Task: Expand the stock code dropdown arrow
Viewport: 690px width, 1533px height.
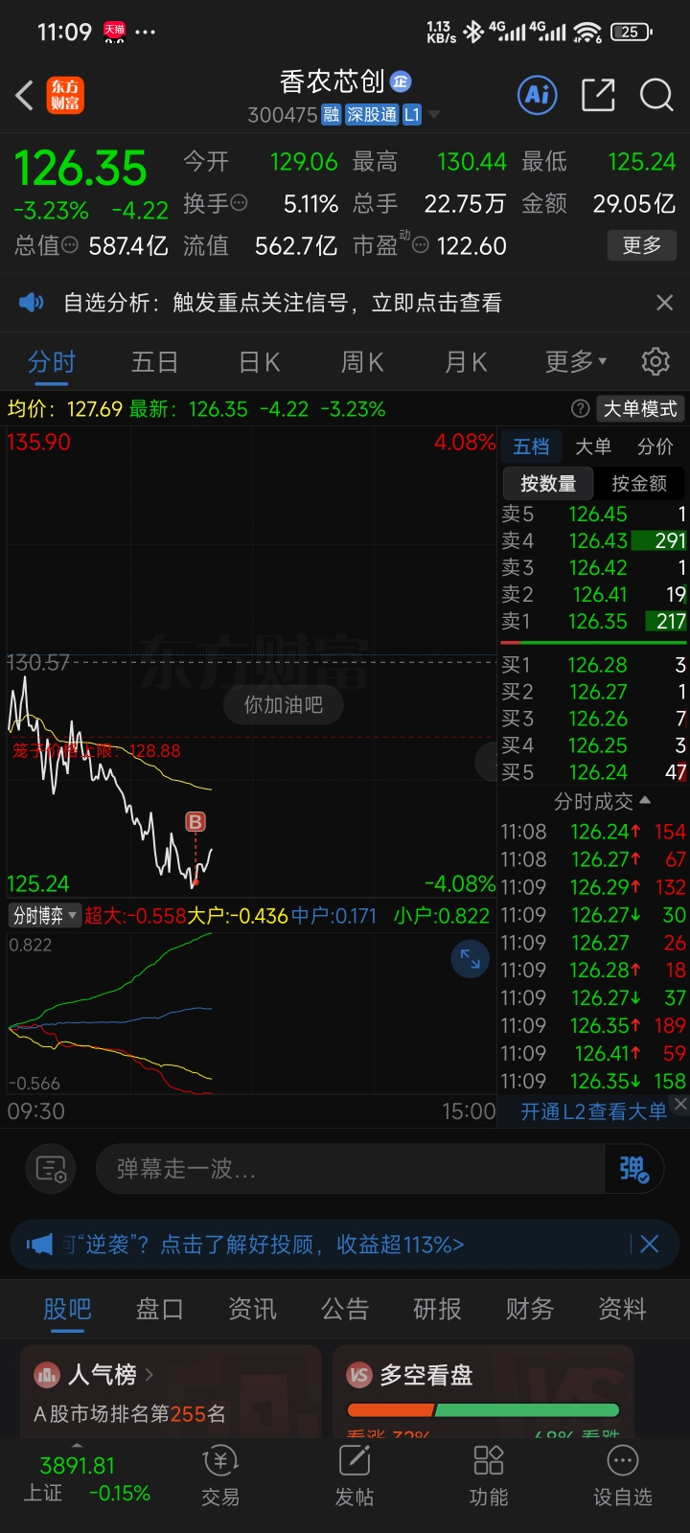Action: (434, 115)
